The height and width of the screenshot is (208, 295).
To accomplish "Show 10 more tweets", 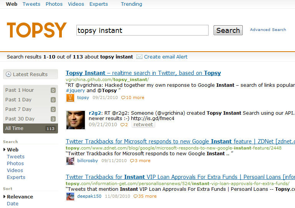I will click(x=135, y=97).
